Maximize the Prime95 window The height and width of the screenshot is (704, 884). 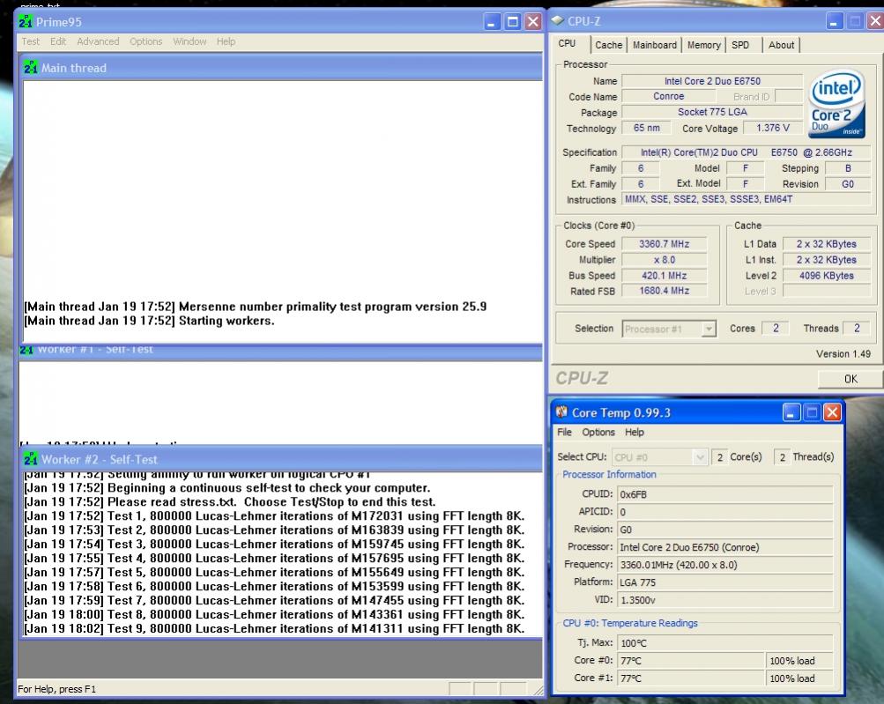click(512, 22)
